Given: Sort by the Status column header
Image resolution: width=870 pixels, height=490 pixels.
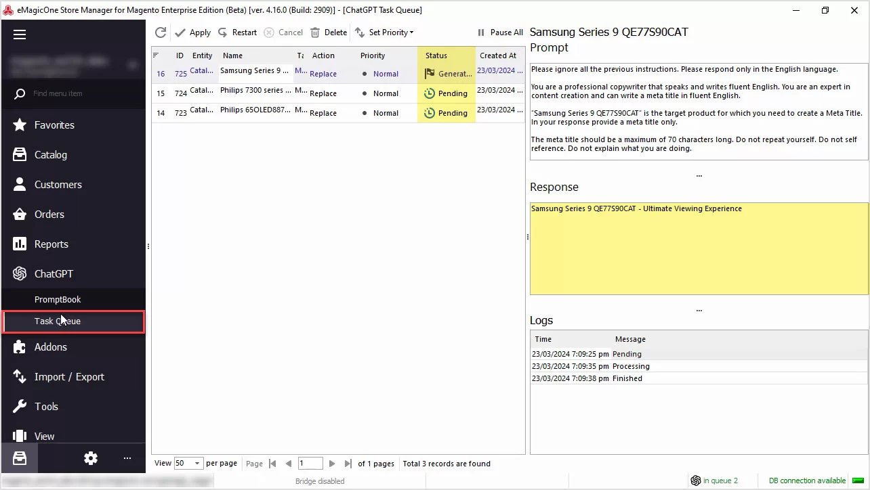Looking at the screenshot, I should coord(436,55).
